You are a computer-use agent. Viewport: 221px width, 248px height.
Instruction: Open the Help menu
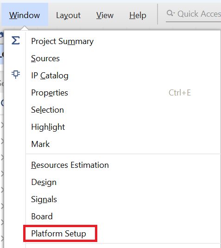(138, 15)
